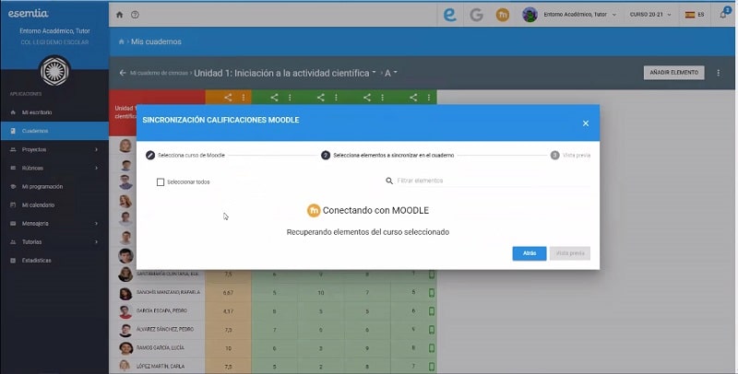Open the Entorno Académico, Tutor dropdown
Image resolution: width=738 pixels, height=374 pixels.
pyautogui.click(x=580, y=15)
